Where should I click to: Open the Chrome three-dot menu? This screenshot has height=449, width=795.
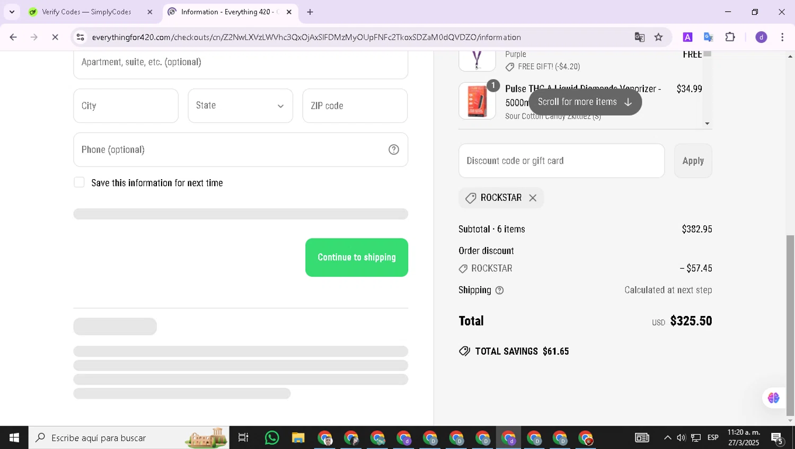tap(782, 37)
